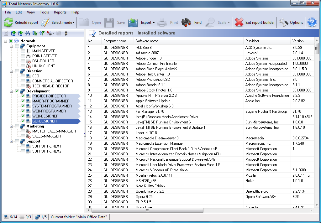Select the LINUX-CLIENT tree item
Viewport: 321px width, 223px height.
point(44,66)
